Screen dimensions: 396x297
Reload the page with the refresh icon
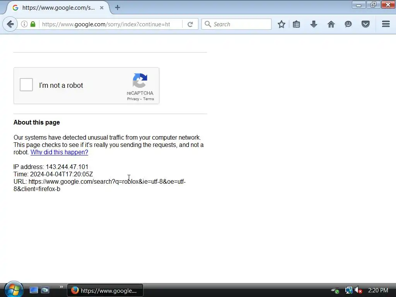click(x=190, y=24)
